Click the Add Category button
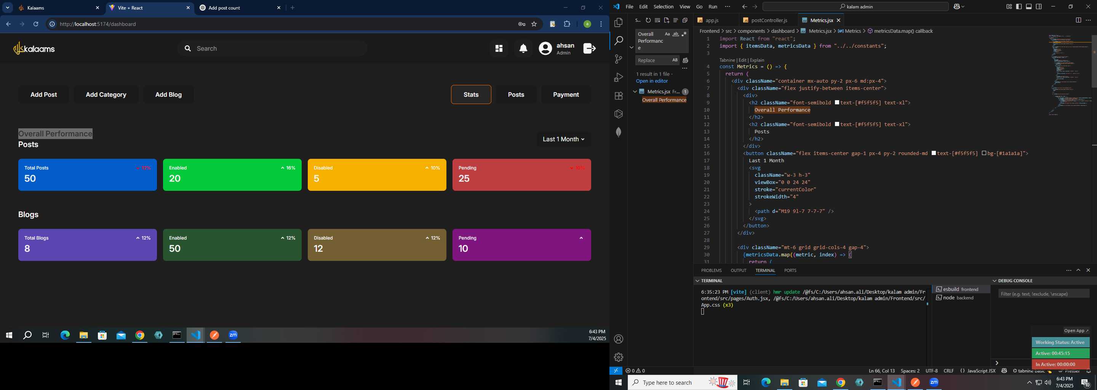Screen dimensions: 1097x390 [x=106, y=94]
